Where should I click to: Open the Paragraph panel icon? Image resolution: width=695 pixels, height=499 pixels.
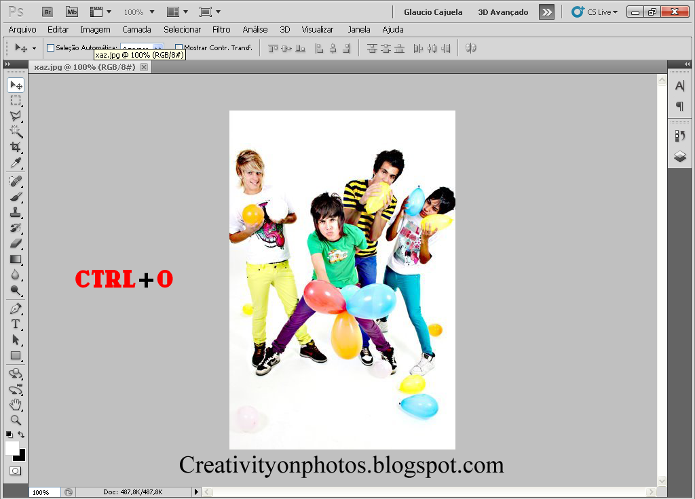[x=679, y=106]
